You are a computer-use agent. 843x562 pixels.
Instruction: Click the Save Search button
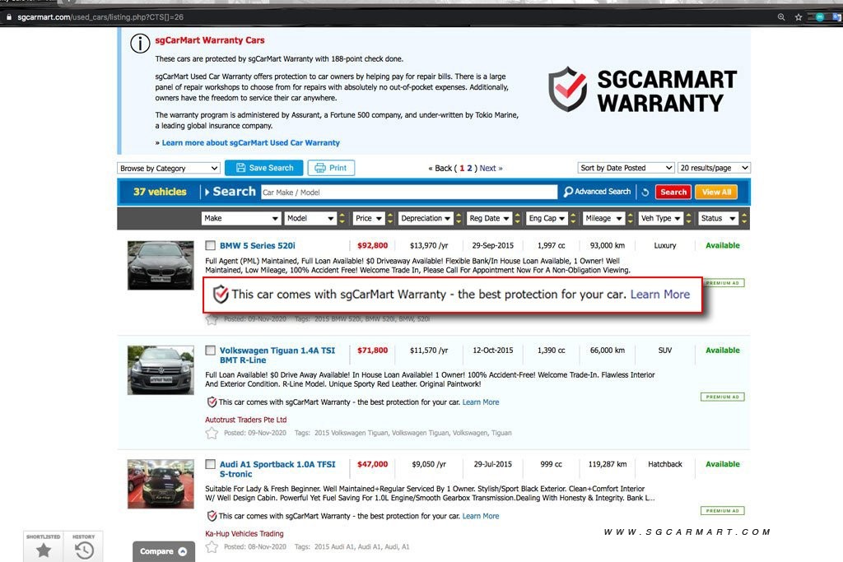click(x=264, y=168)
